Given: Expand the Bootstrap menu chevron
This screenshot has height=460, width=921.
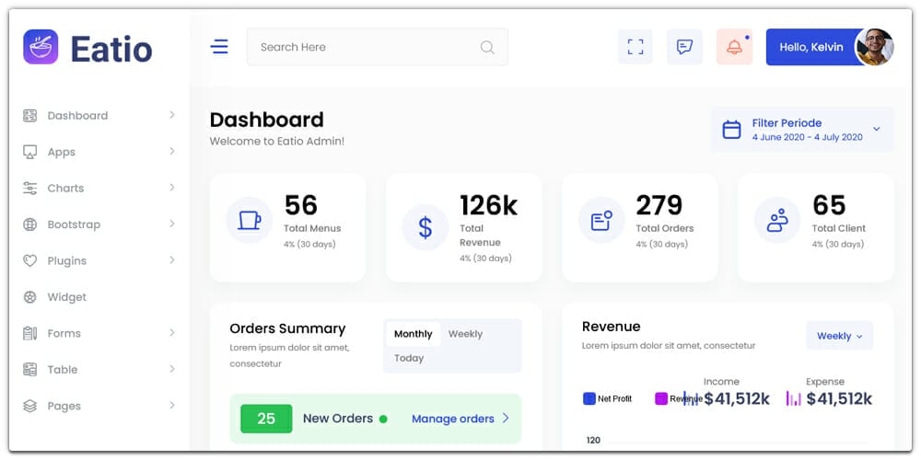Looking at the screenshot, I should click(172, 224).
